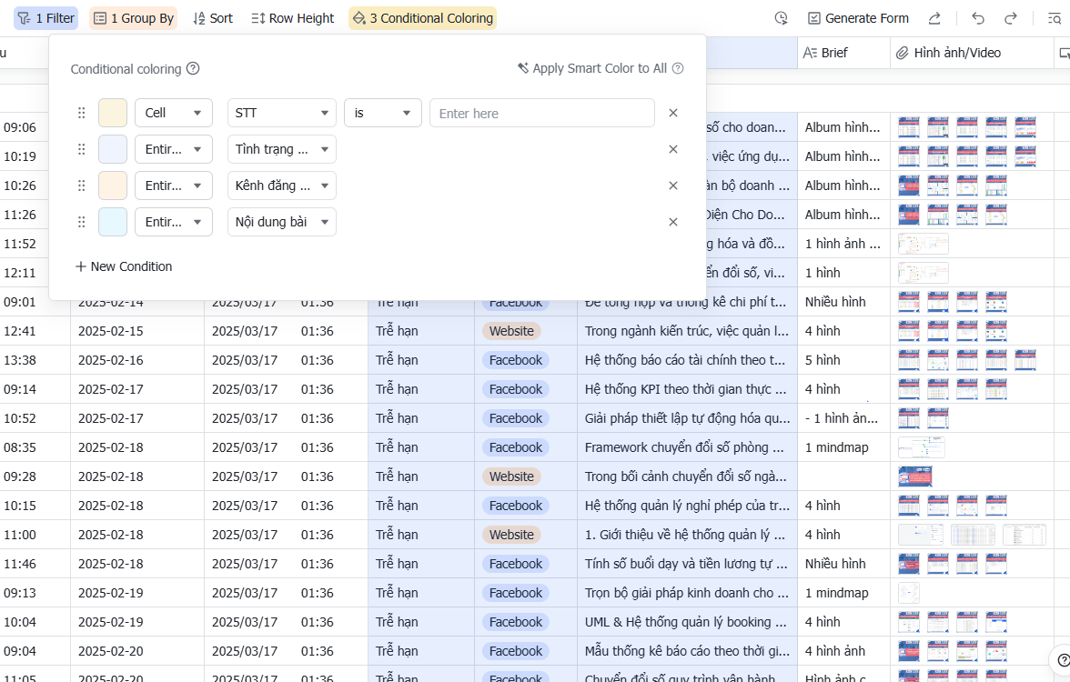Viewport: 1070px width, 682px height.
Task: Redo the last action
Action: click(x=1011, y=18)
